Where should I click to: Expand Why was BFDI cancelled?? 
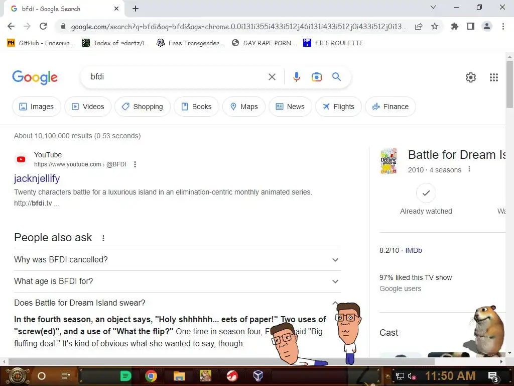(x=178, y=260)
